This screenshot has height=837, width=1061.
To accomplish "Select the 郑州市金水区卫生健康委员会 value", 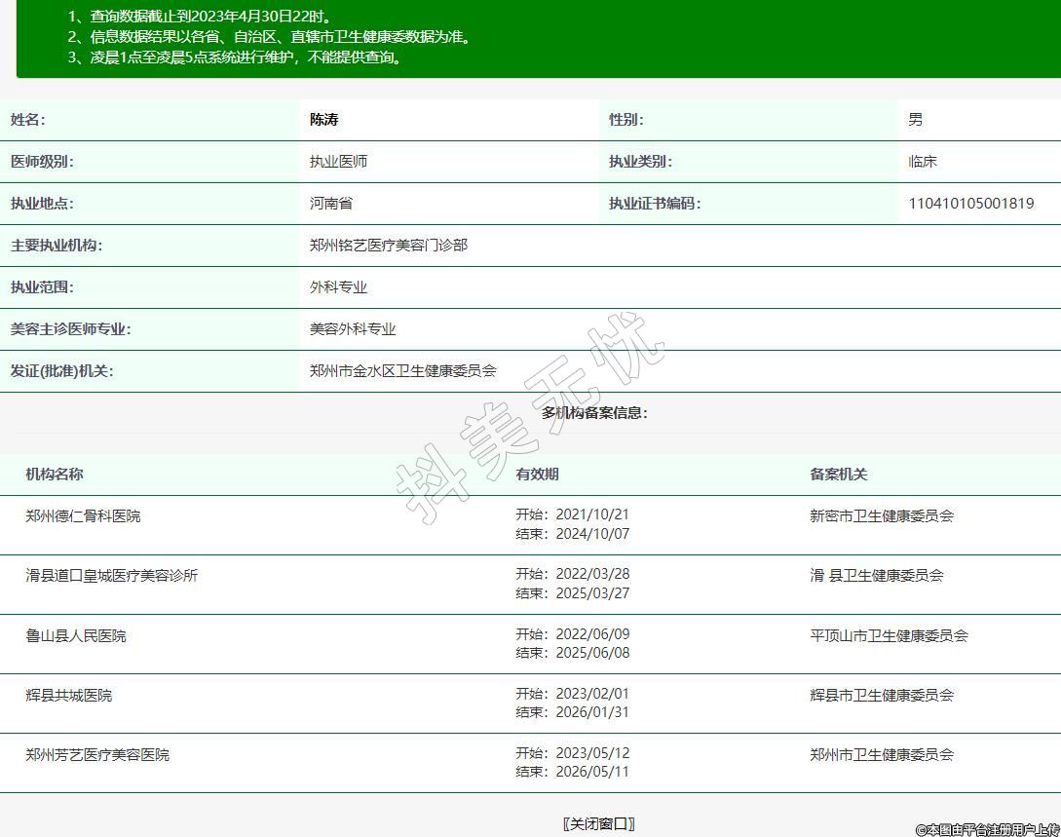I will 403,371.
